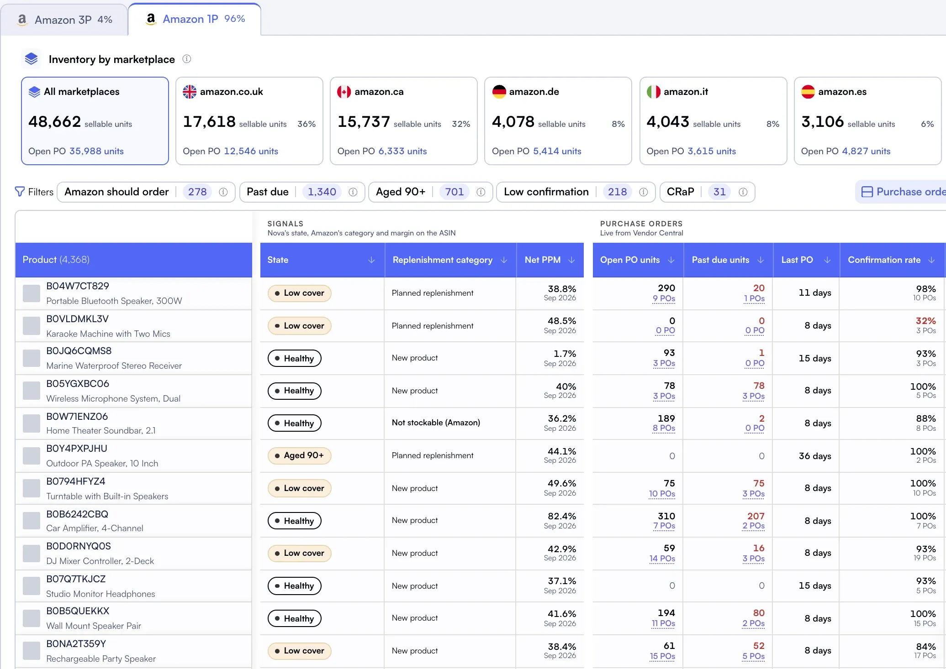Click info icon beside Inventory by marketplace

point(187,59)
